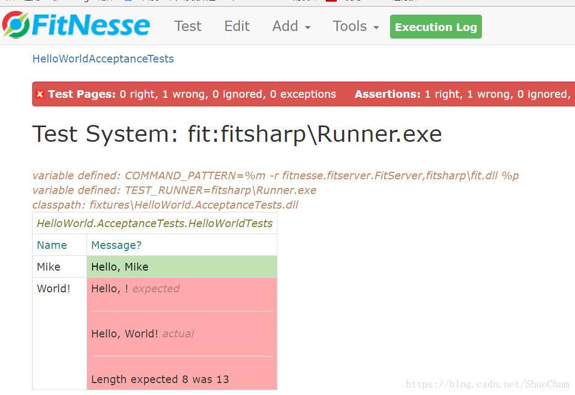The height and width of the screenshot is (395, 575).
Task: Click the 'Hello, World! actual' result text
Action: pos(143,334)
